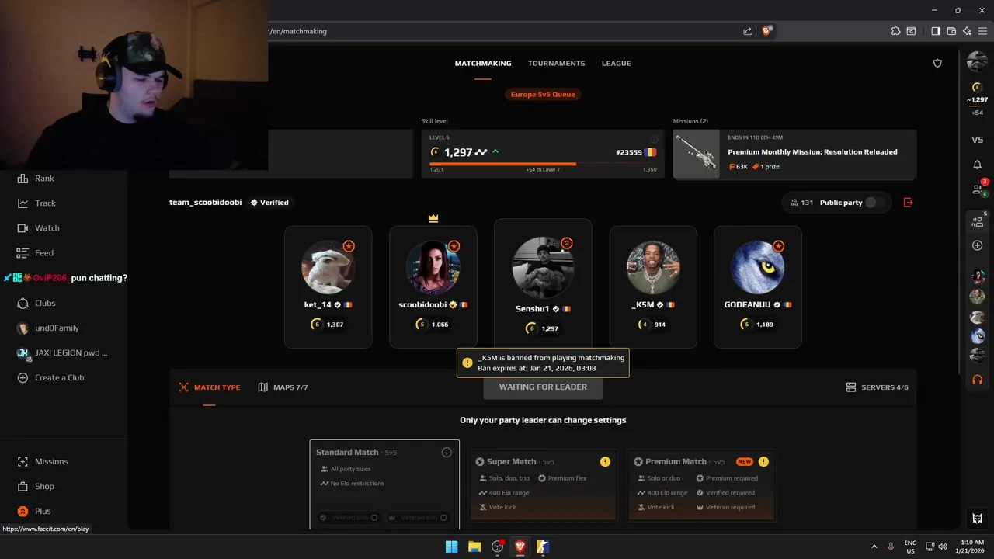Open File Explorer from the taskbar
This screenshot has width=994, height=559.
tap(474, 547)
